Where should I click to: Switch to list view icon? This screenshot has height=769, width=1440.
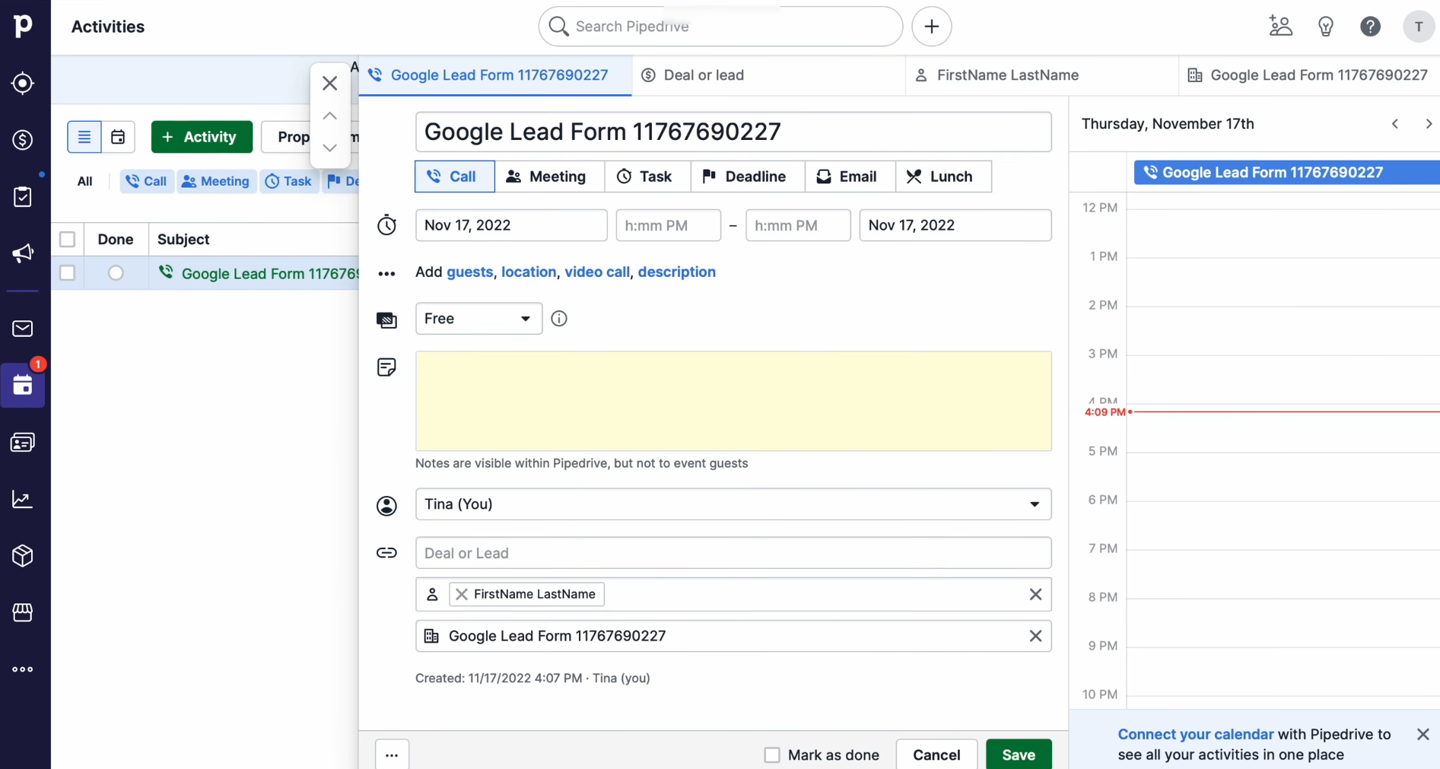tap(84, 137)
